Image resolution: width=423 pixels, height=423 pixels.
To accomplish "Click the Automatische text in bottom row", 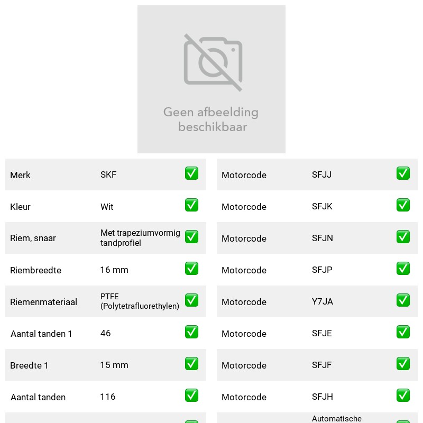I will pos(337,419).
